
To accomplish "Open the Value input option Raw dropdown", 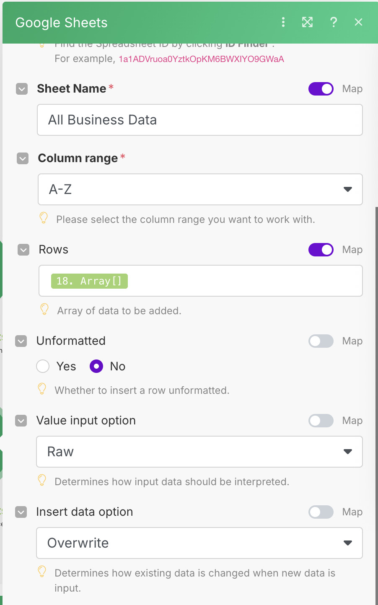I will pos(199,452).
